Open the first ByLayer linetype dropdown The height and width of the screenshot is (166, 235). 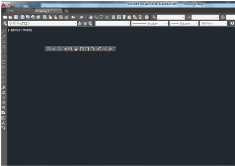tap(166, 24)
